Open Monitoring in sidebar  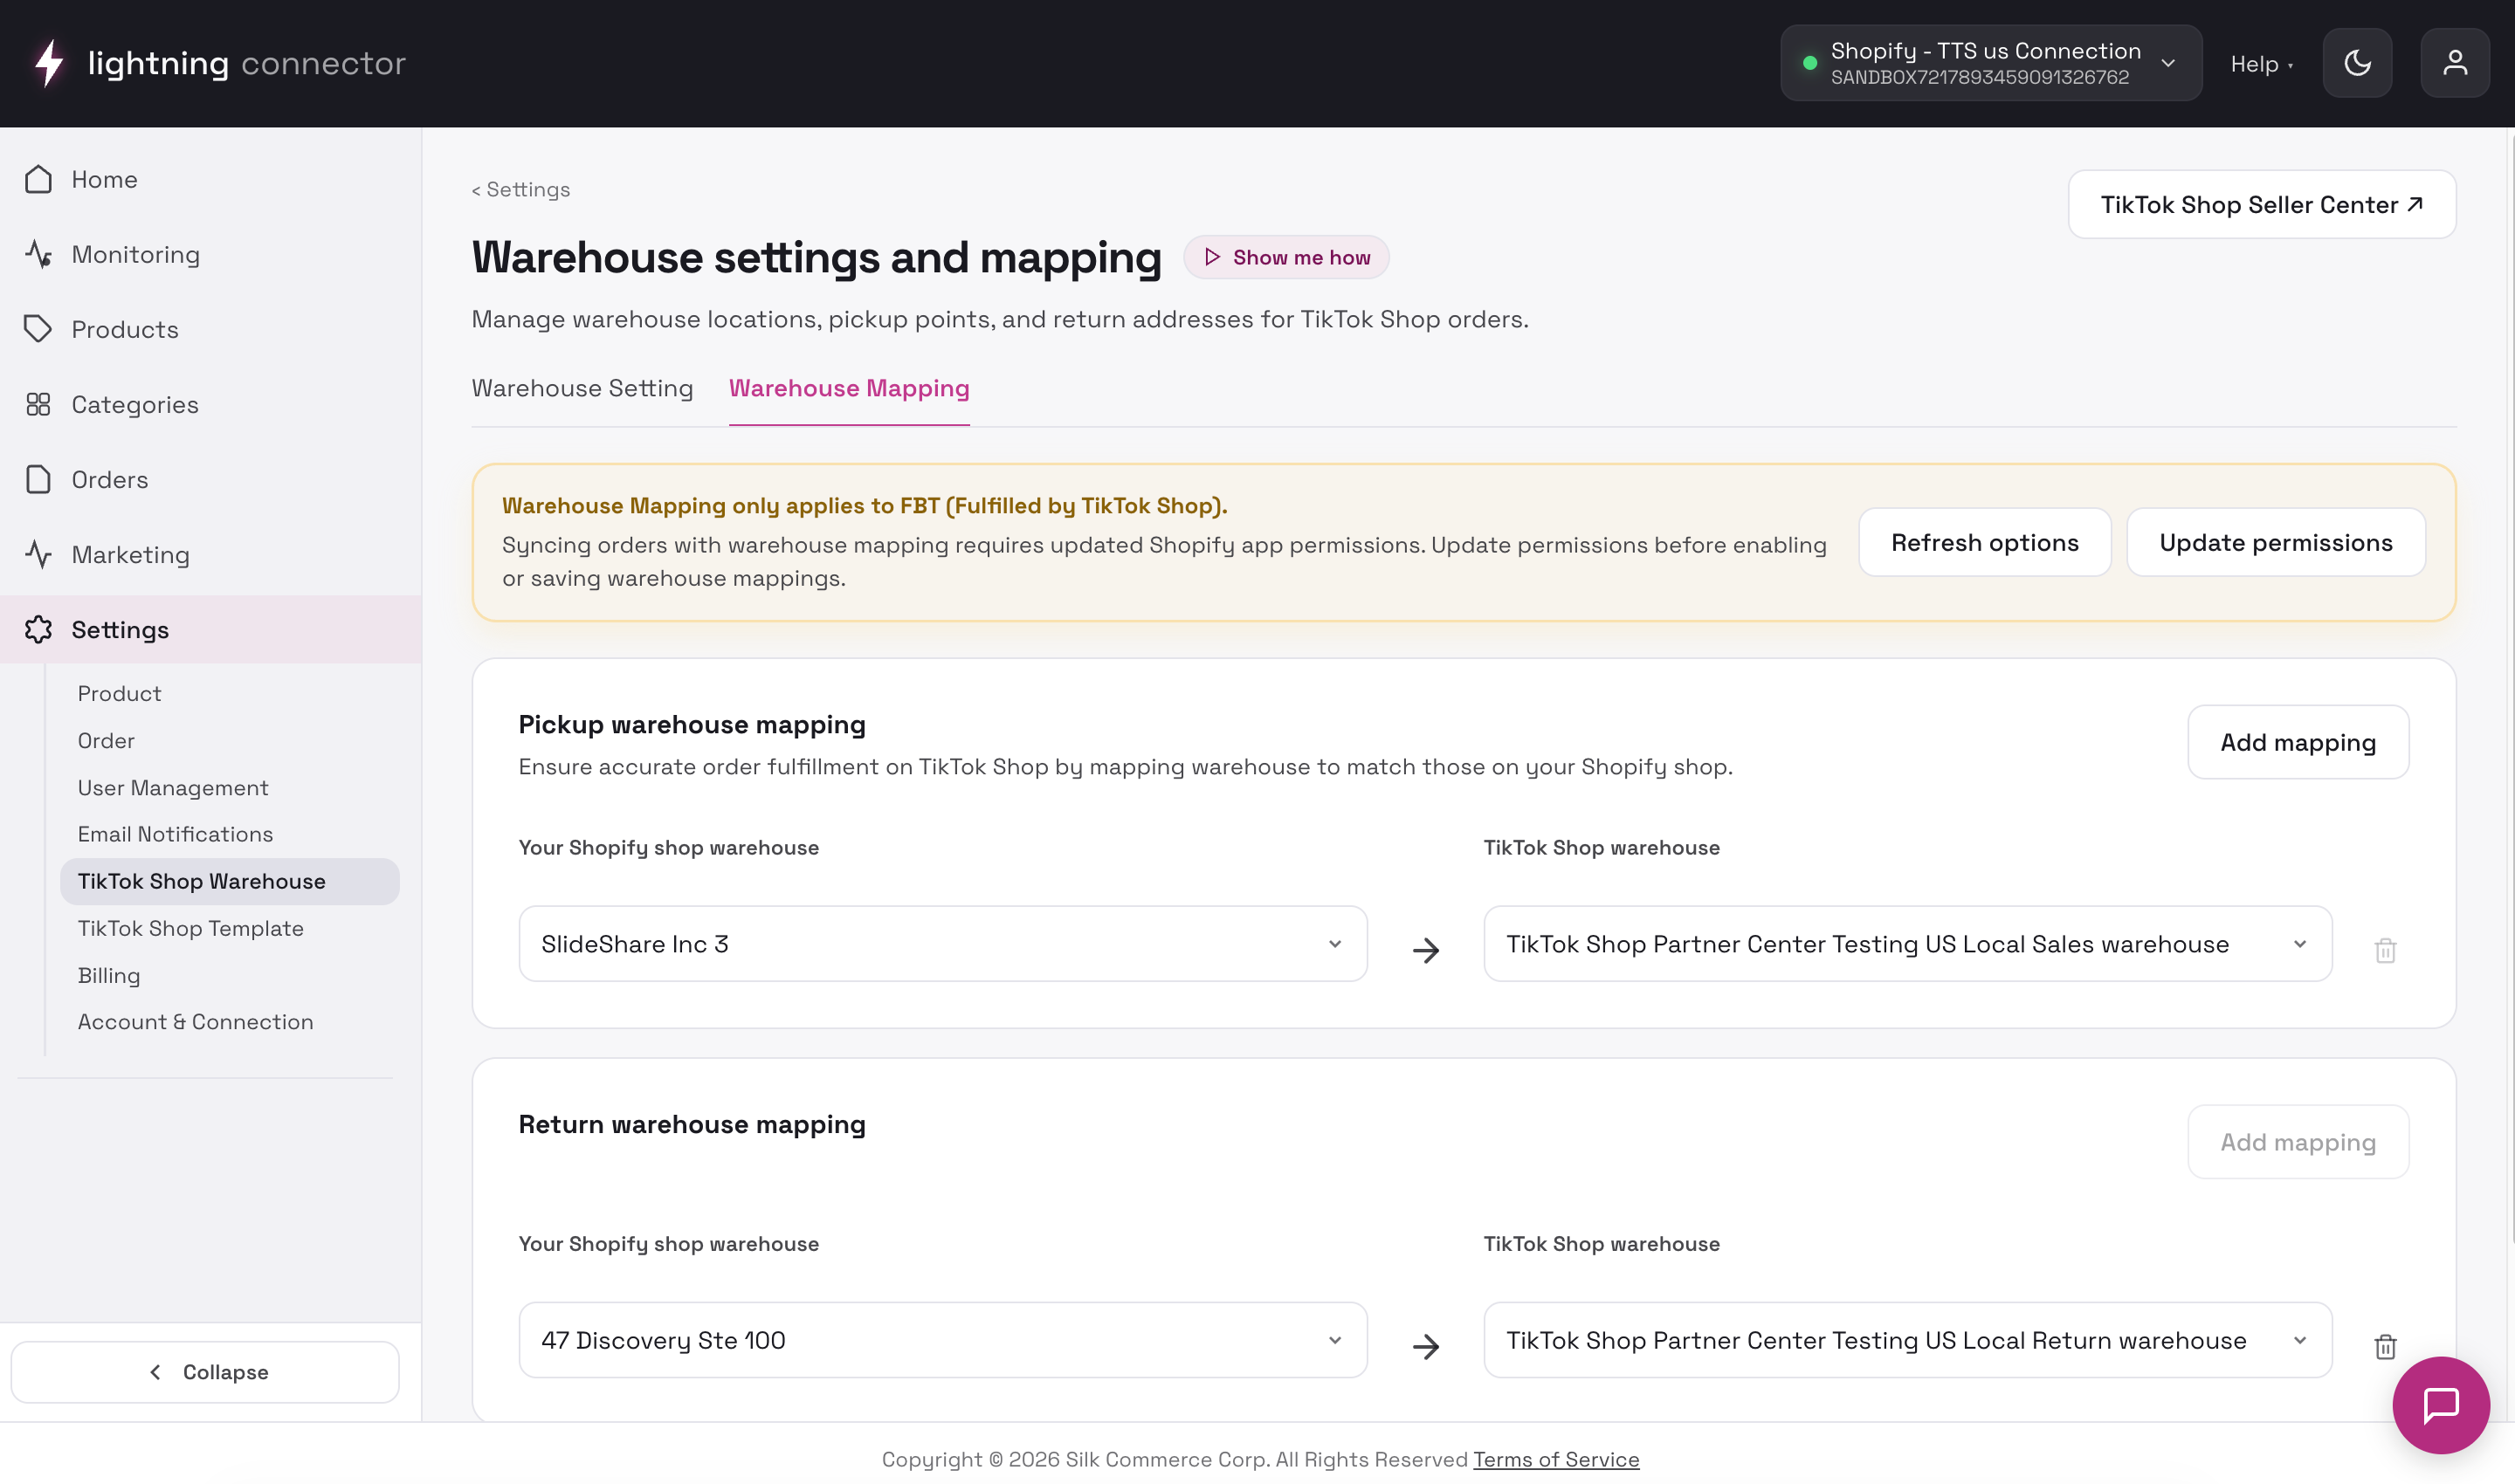pyautogui.click(x=210, y=254)
